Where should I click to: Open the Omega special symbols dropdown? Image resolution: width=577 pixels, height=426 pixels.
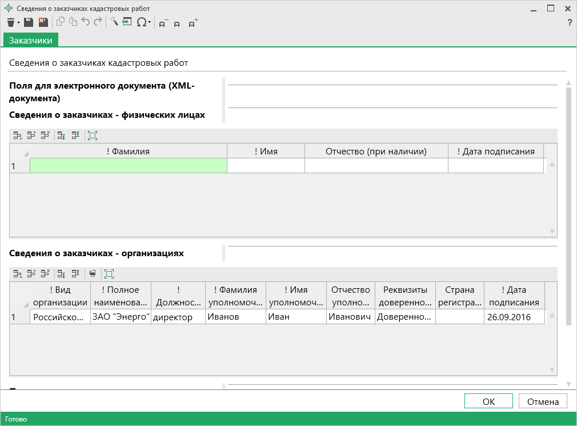150,23
